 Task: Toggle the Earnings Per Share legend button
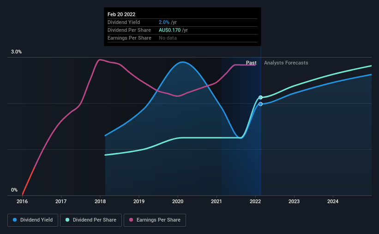click(155, 220)
